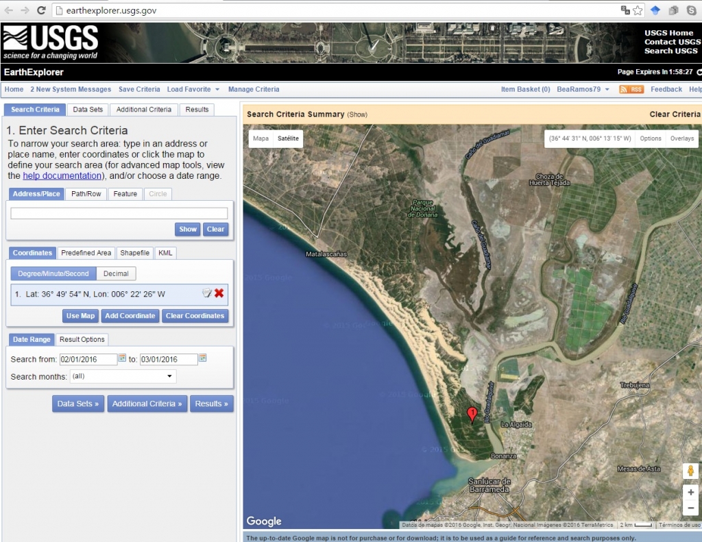Bookmark this page with the star icon
Viewport: 702px width, 542px height.
click(x=638, y=10)
